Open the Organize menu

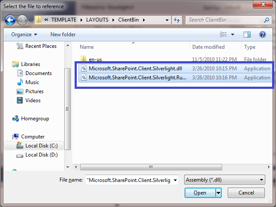[24, 34]
